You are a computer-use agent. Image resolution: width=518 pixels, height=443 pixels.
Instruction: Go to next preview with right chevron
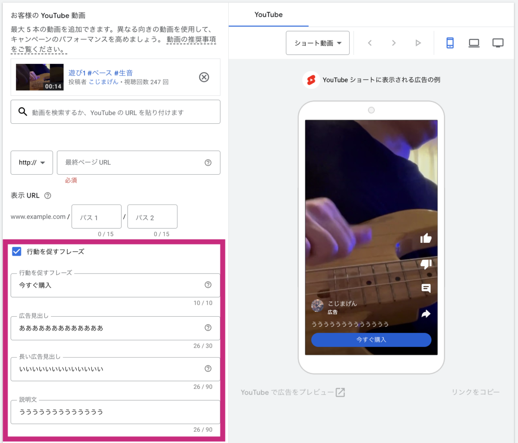tap(394, 43)
